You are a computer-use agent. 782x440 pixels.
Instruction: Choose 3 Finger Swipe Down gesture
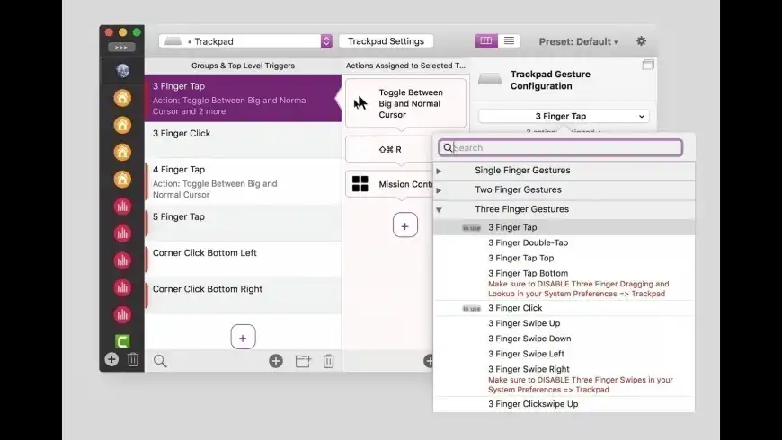[x=564, y=339]
